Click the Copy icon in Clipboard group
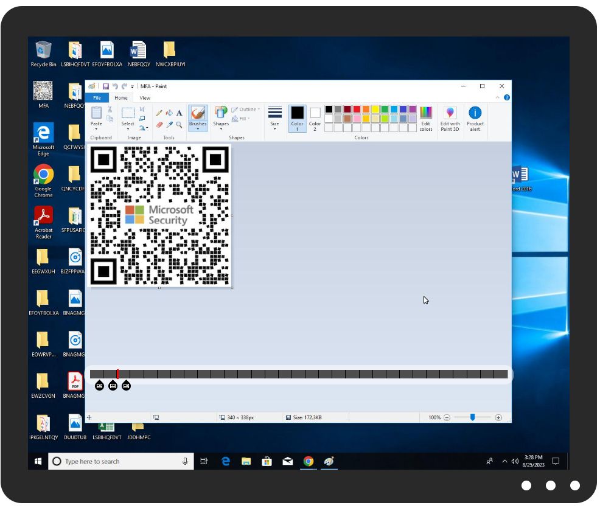Screen dimensions: 600x508 coord(110,119)
